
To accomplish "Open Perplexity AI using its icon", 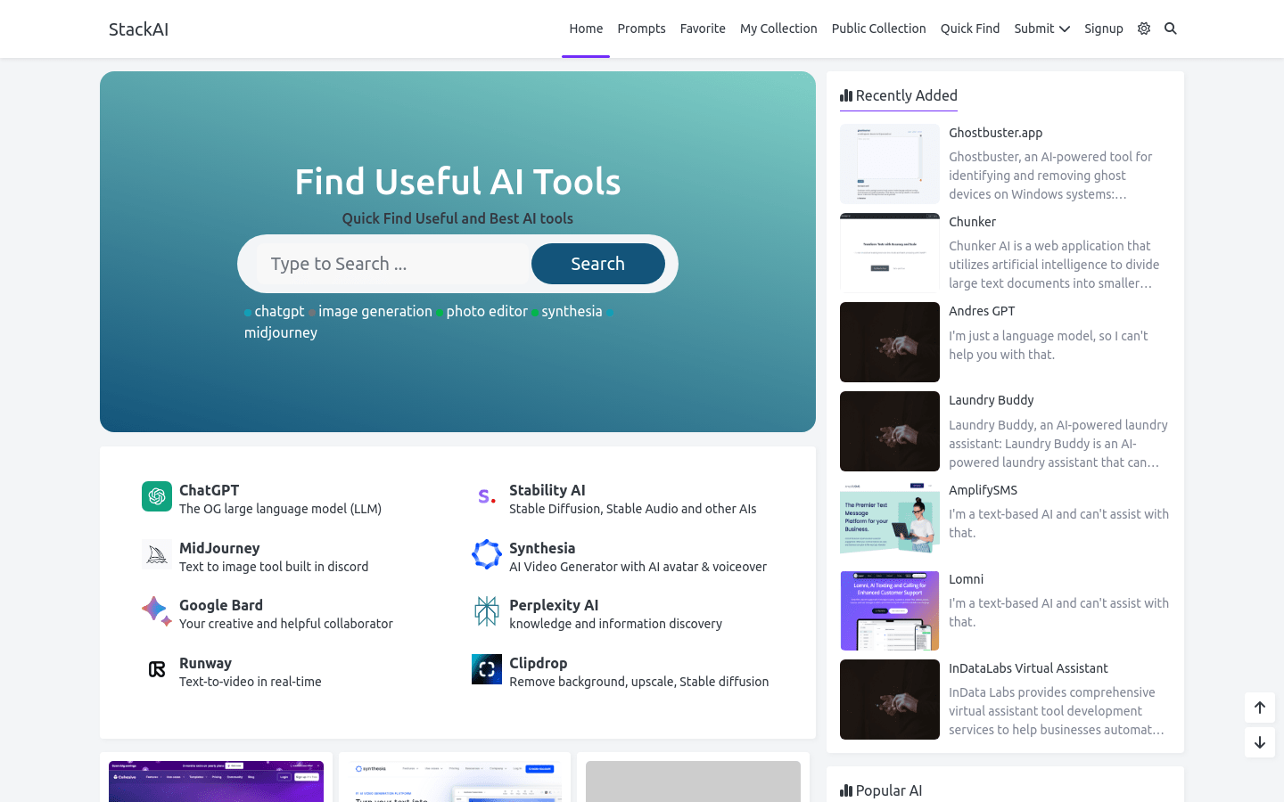I will pos(487,611).
